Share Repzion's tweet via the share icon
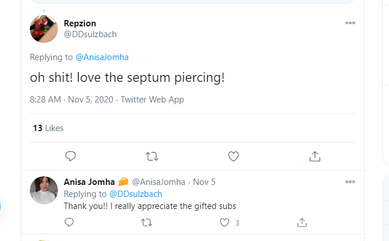This screenshot has height=241, width=389. point(315,156)
